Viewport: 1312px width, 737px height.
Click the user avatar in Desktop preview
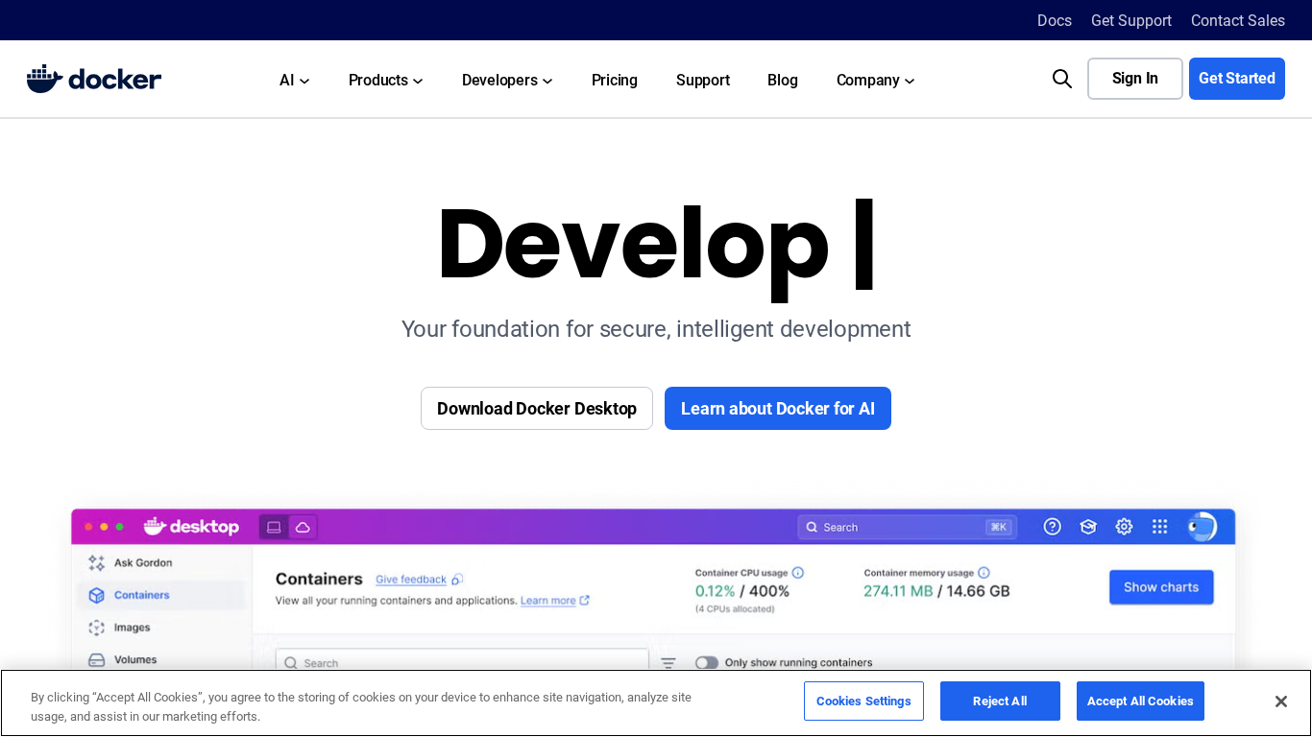1202,526
